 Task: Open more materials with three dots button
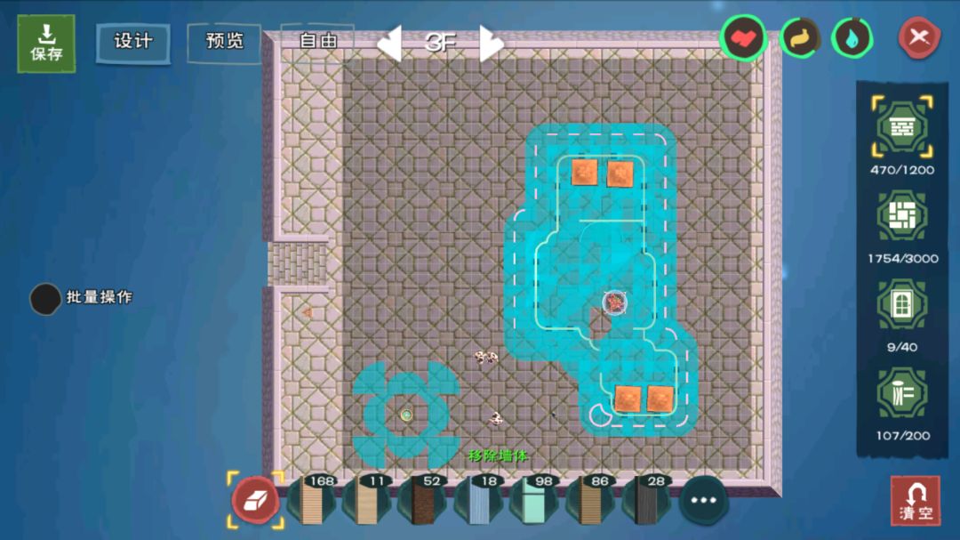tap(703, 500)
